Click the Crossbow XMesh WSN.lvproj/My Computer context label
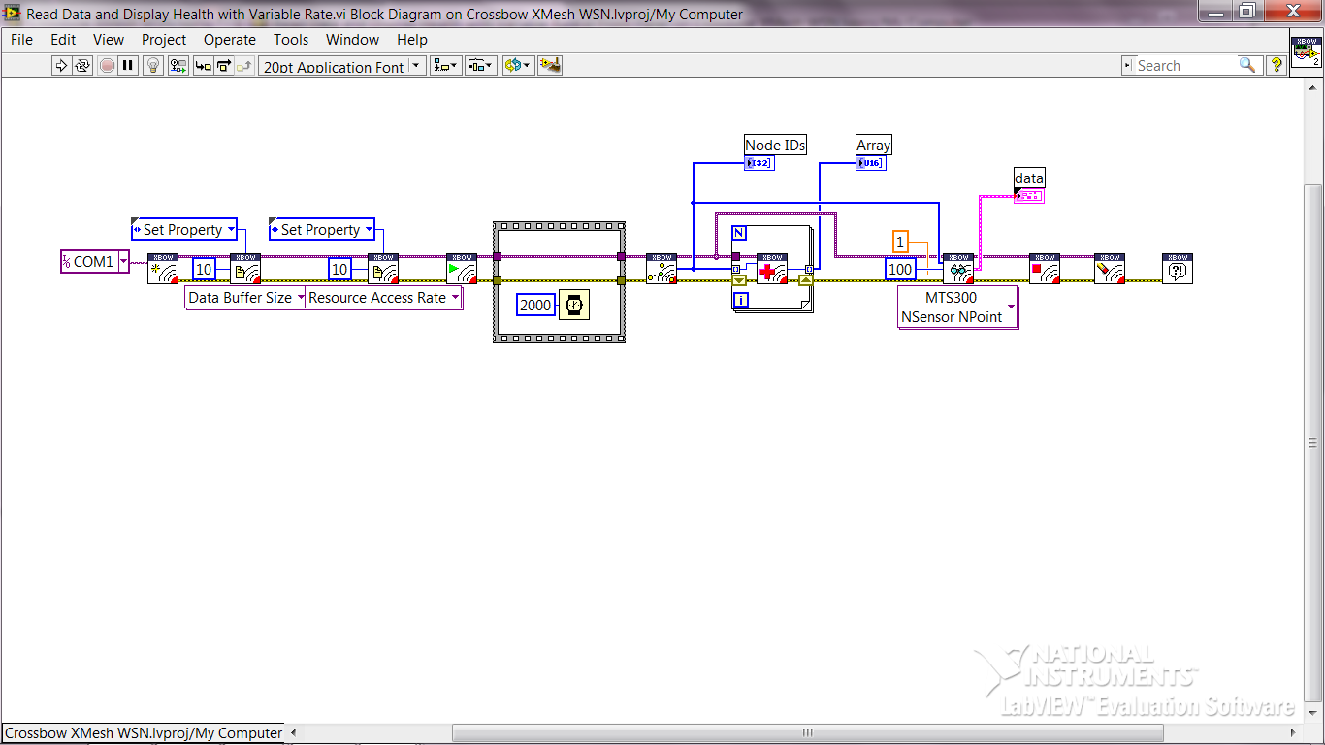Image resolution: width=1325 pixels, height=745 pixels. pos(144,733)
